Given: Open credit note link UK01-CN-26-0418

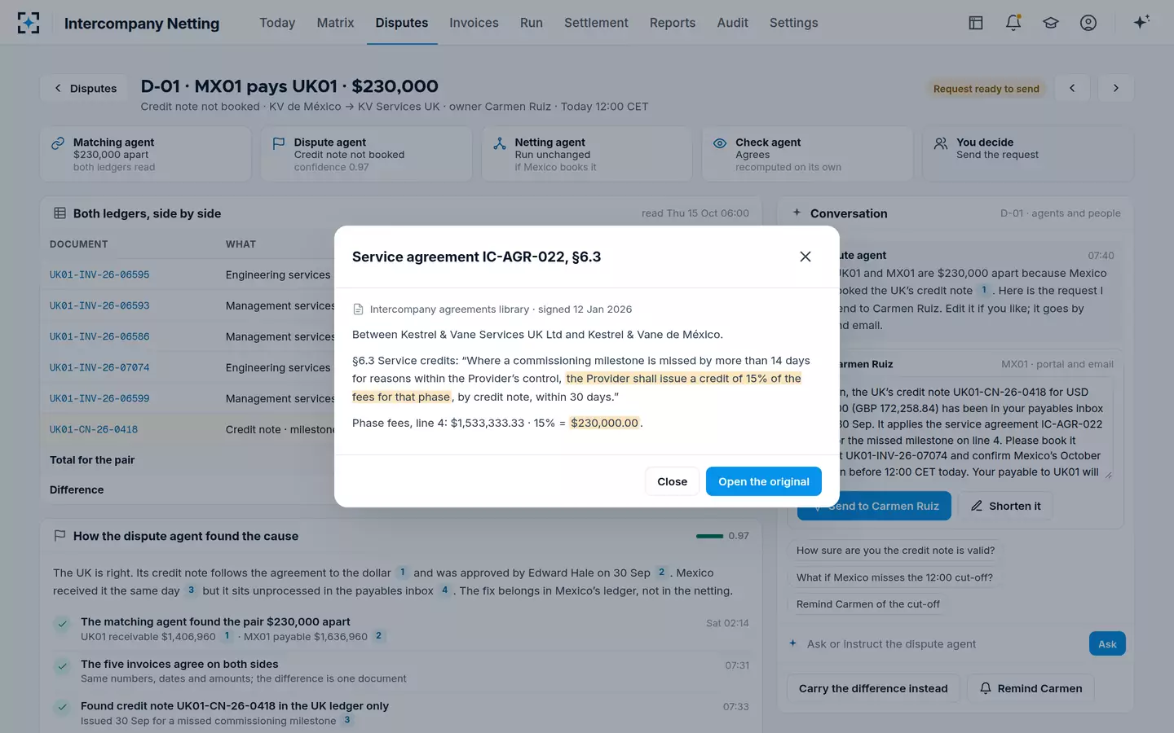Looking at the screenshot, I should pos(94,429).
